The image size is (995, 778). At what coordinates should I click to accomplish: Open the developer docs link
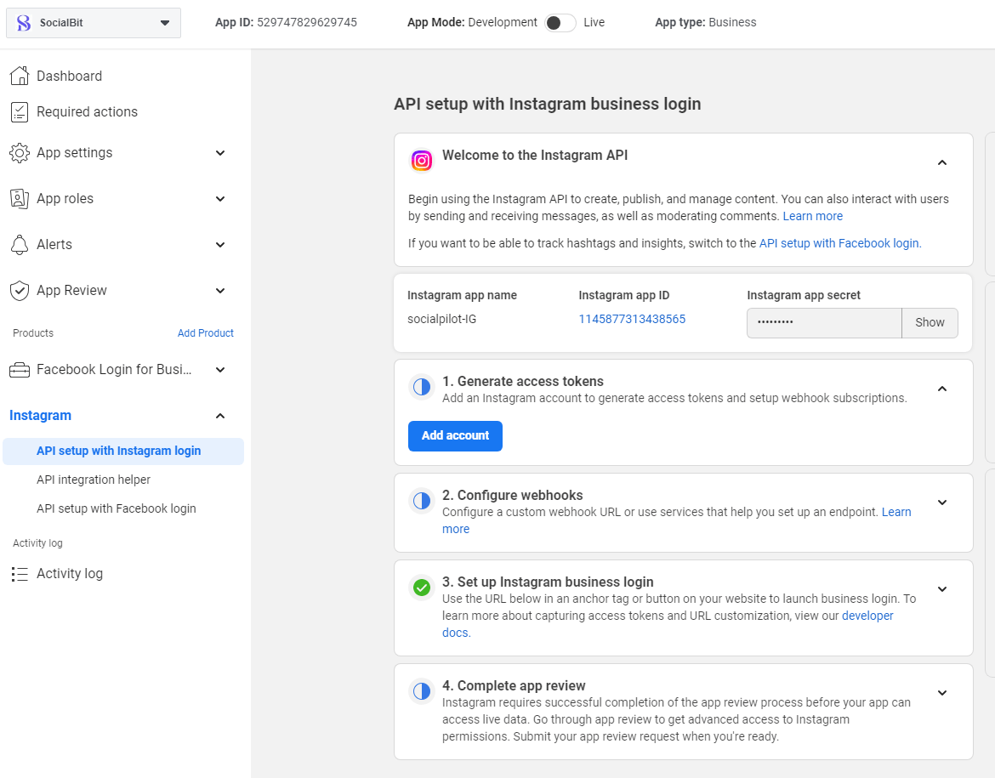(x=867, y=616)
